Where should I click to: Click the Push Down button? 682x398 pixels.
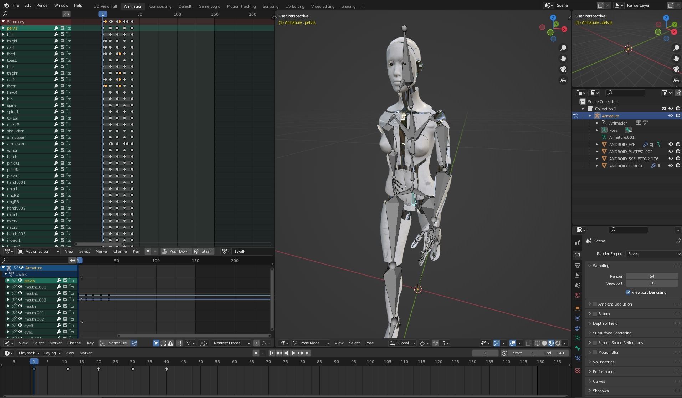pyautogui.click(x=176, y=251)
